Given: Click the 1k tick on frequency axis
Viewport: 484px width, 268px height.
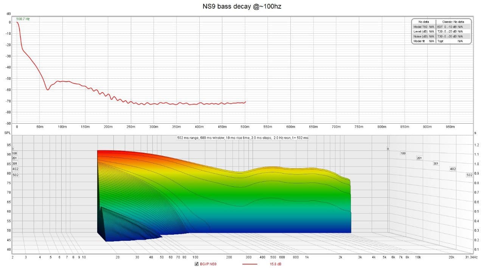Looking at the screenshot, I should coord(307,257).
